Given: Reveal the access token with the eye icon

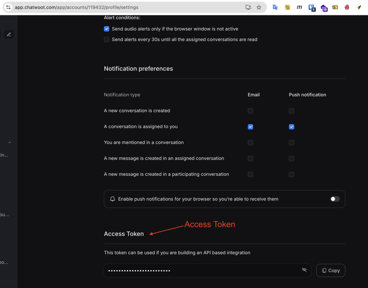Looking at the screenshot, I should coord(304,270).
